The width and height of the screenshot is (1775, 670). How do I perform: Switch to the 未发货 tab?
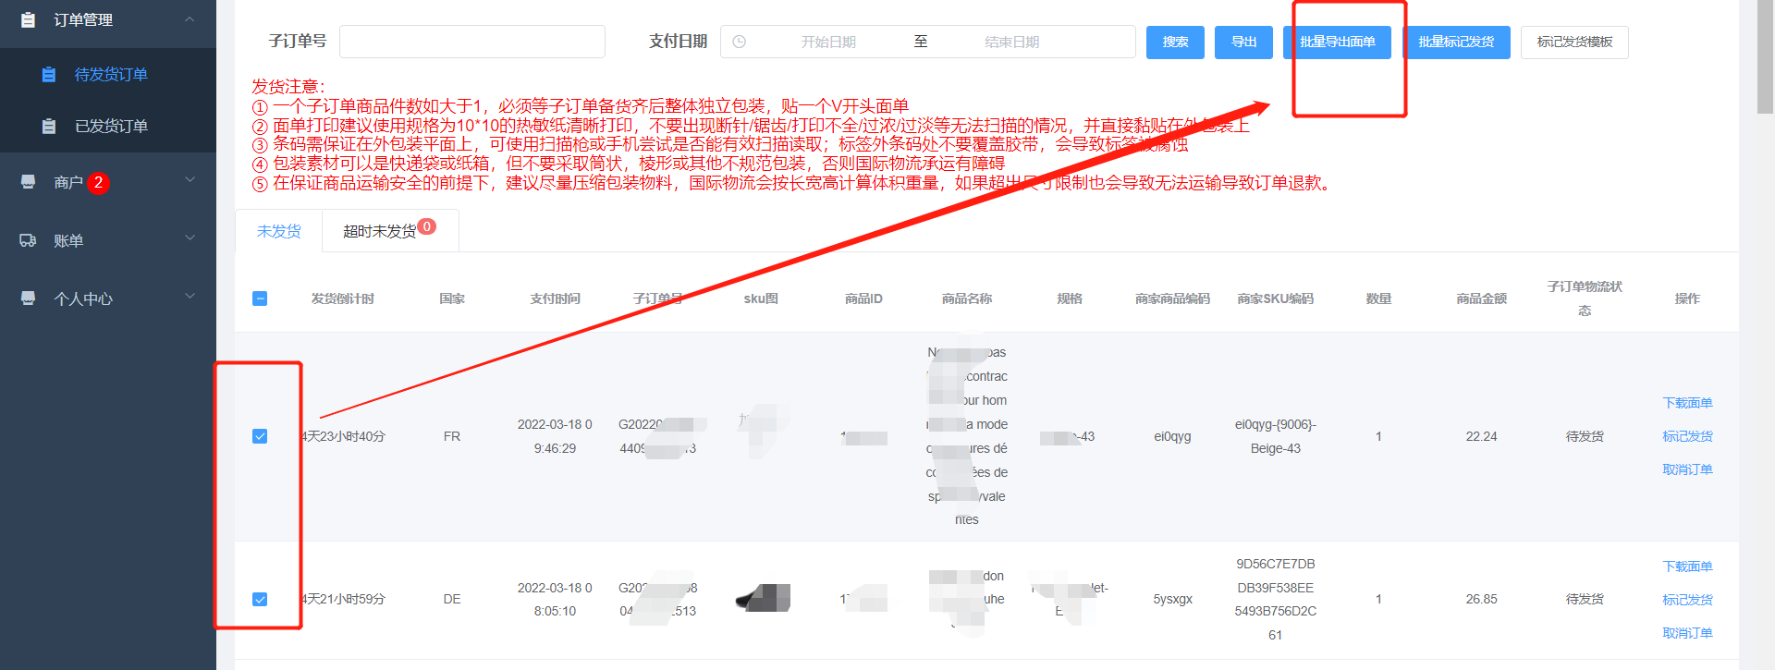pyautogui.click(x=278, y=231)
